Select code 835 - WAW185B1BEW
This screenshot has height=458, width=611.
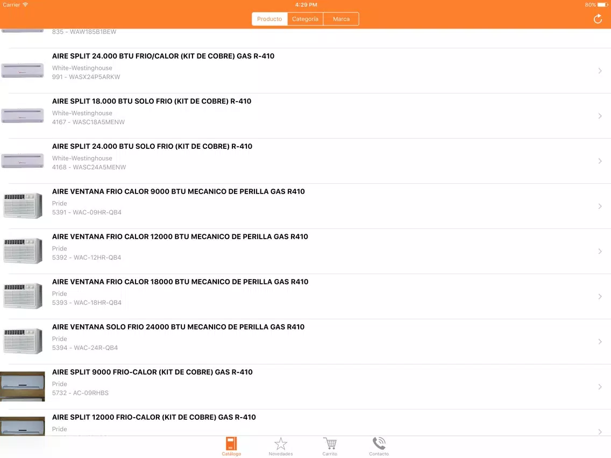tap(84, 32)
